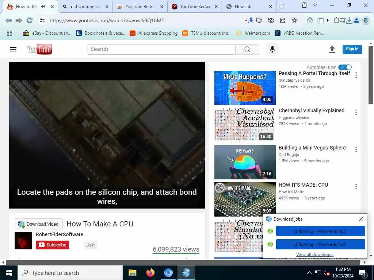The image size is (374, 280).
Task: Open the bookmarks apps grid icon
Action: coord(9,33)
